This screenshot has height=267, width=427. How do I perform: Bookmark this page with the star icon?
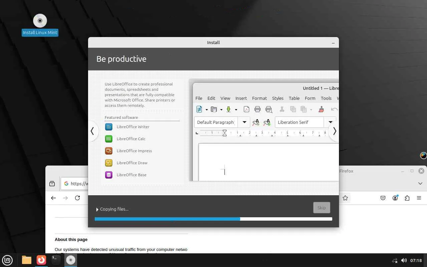pyautogui.click(x=345, y=198)
